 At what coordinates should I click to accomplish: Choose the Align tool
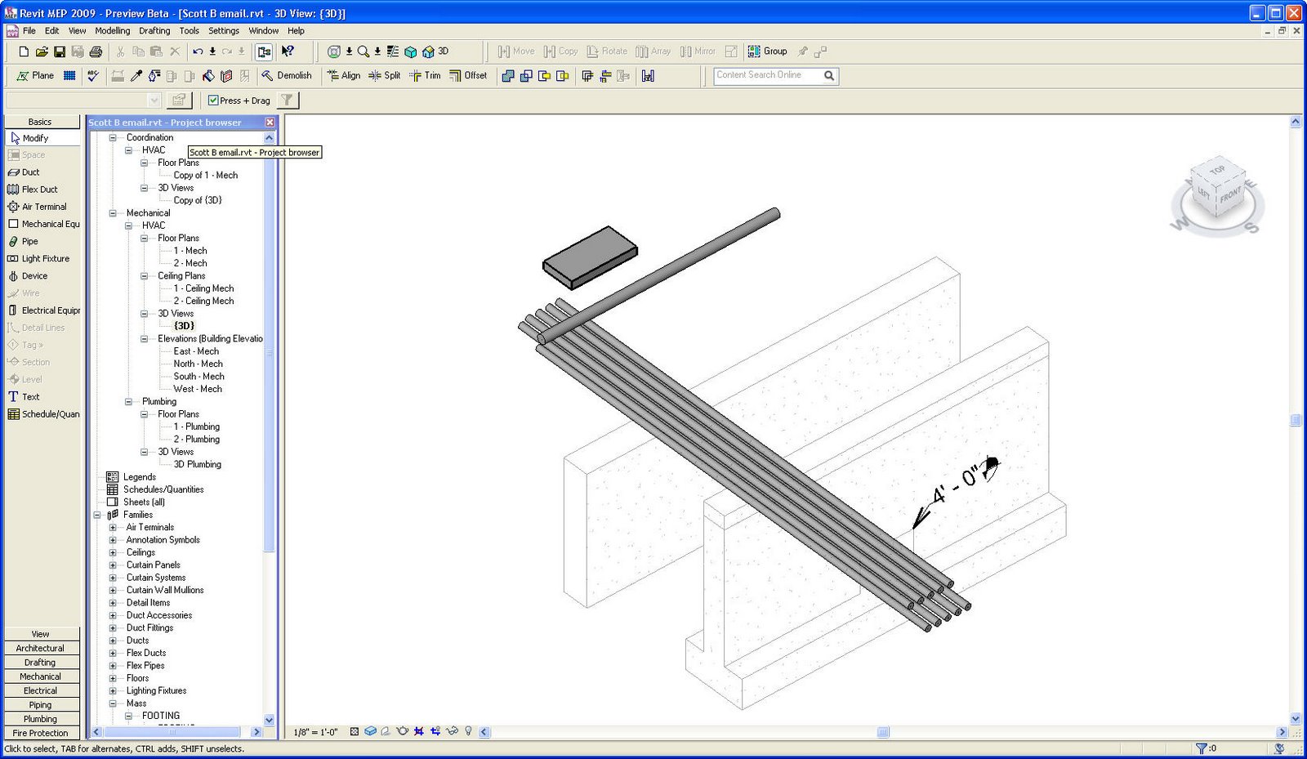(x=344, y=76)
